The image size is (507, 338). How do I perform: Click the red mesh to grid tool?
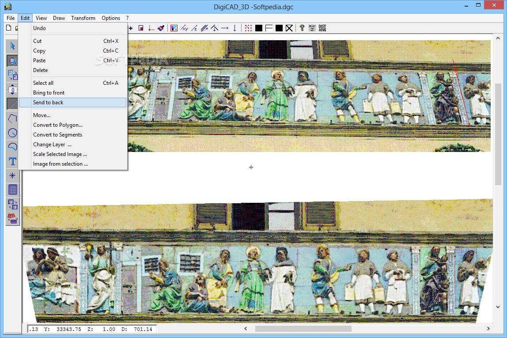pos(13,219)
